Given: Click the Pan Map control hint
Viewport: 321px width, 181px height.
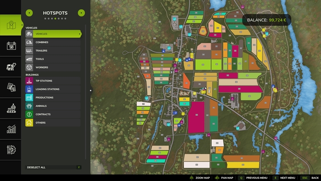Looking at the screenshot, I should click(224, 178).
